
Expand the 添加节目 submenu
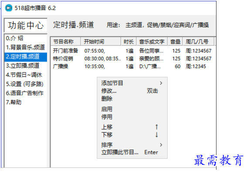(132, 83)
